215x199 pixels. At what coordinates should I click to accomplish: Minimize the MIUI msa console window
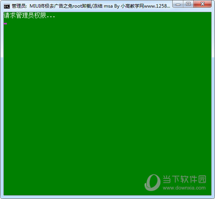click(x=178, y=4)
